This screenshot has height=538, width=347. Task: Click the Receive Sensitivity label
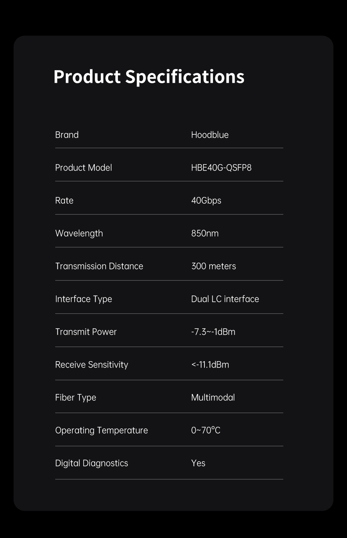tap(91, 365)
